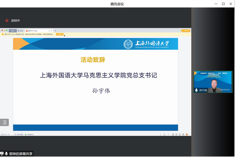Open the floating side panel list icon
Viewport: 235px width, 157px height.
[4, 122]
